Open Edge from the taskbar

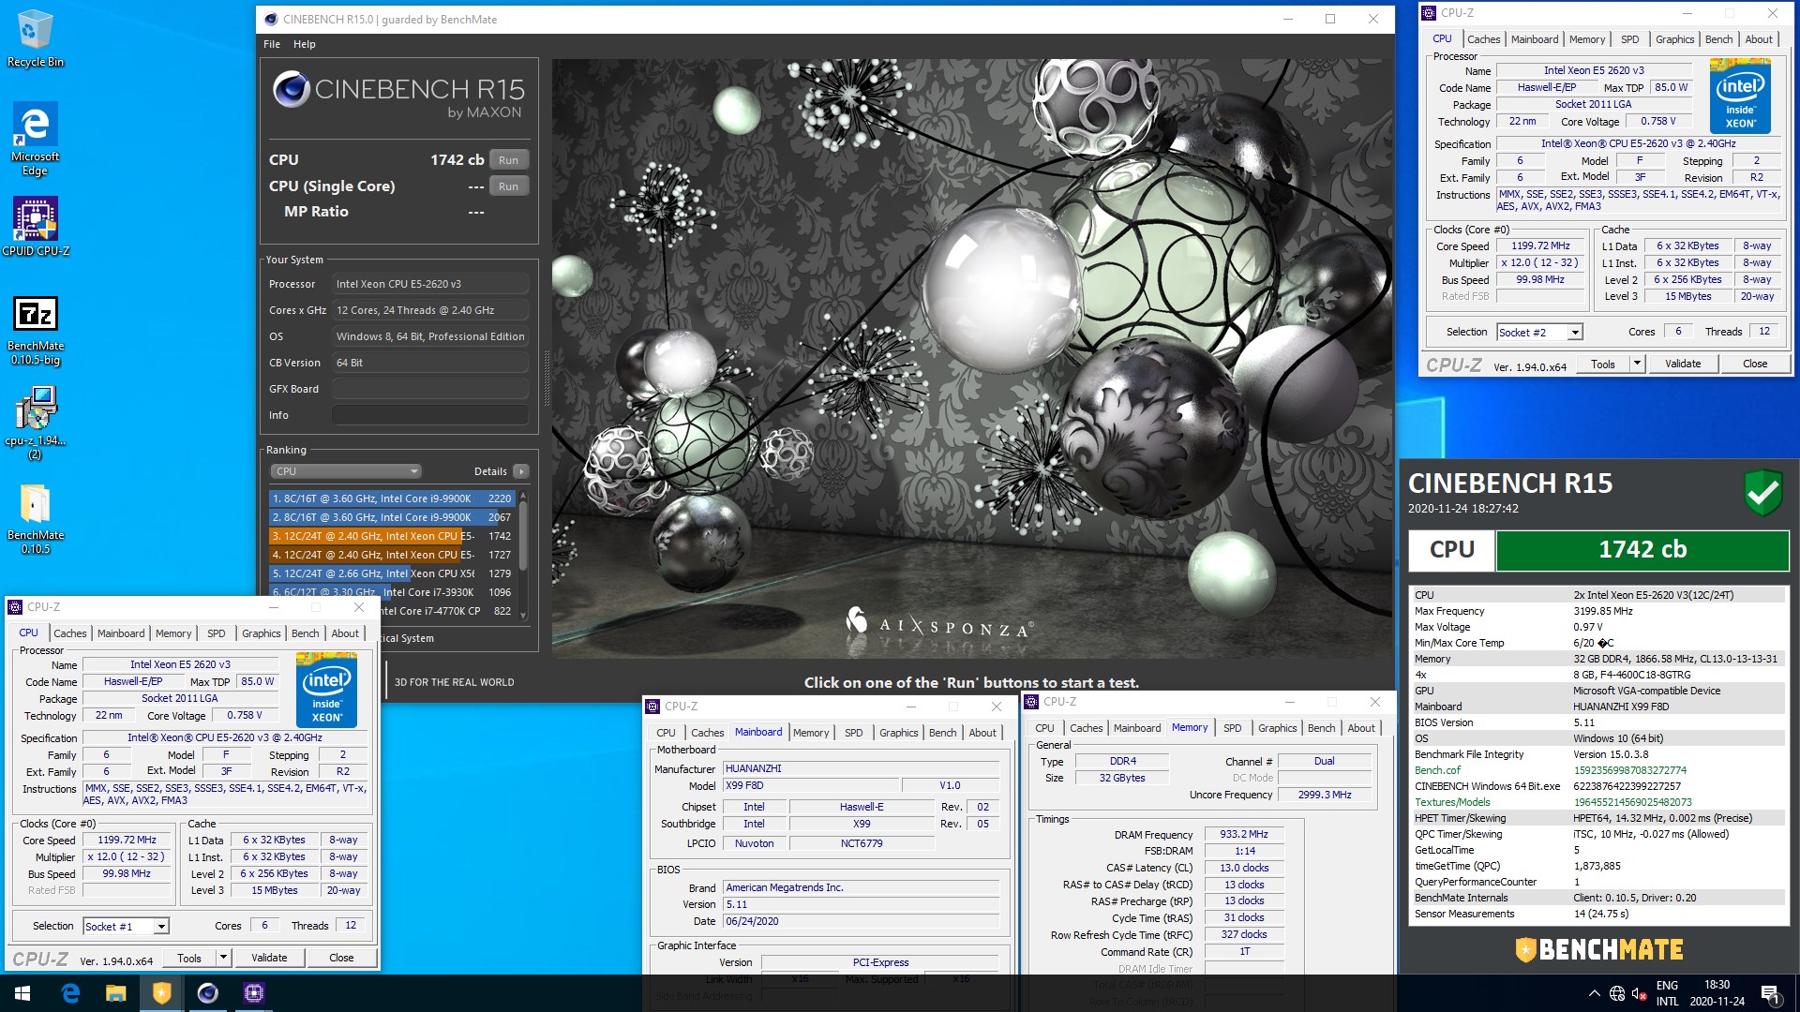(x=70, y=993)
